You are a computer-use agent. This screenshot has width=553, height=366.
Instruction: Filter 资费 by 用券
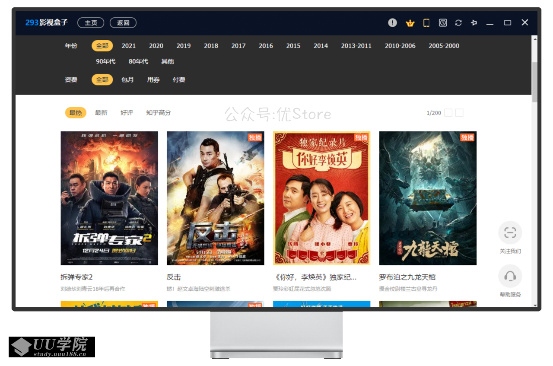[x=153, y=80]
